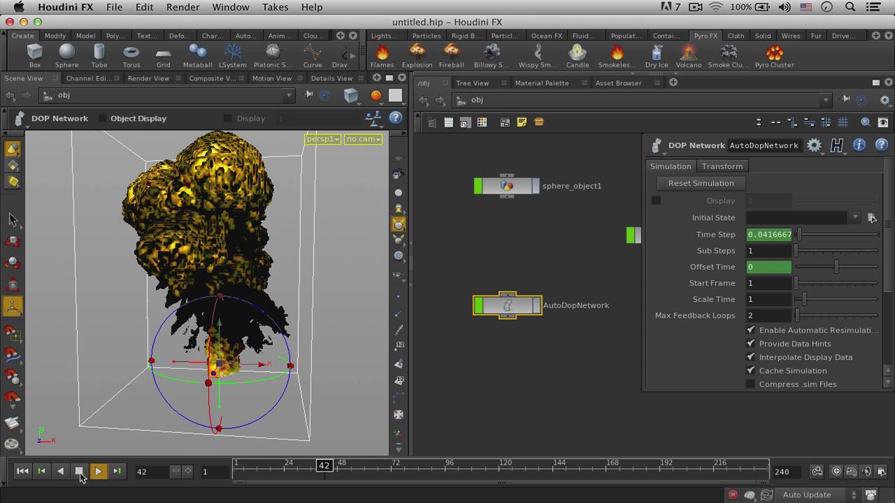Viewport: 895px width, 503px height.
Task: Uncheck Provide Data Hints
Action: click(751, 344)
